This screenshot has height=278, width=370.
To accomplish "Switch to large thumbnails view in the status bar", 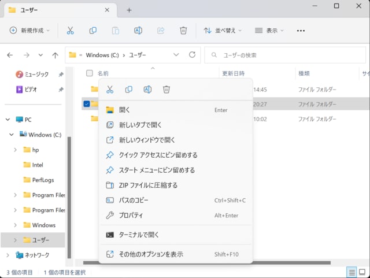I will coord(363,272).
